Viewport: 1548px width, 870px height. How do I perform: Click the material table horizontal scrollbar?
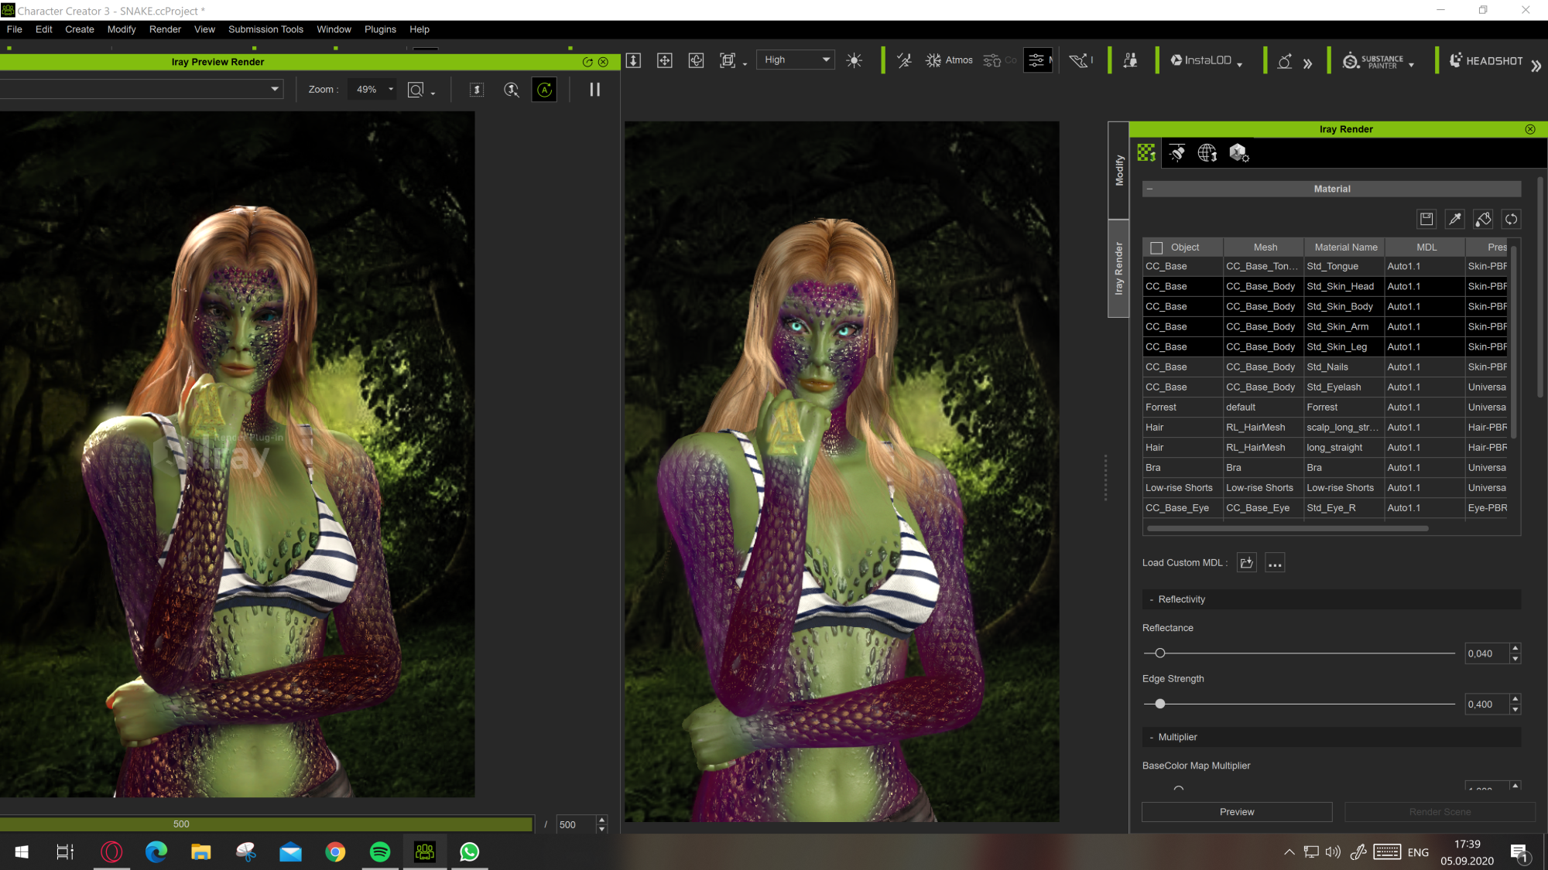[1288, 529]
